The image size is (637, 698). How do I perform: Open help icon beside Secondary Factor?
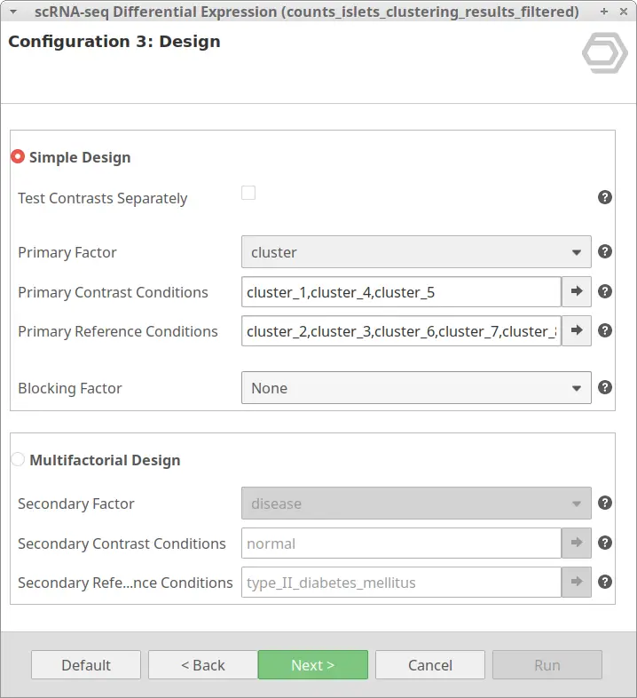[x=604, y=503]
